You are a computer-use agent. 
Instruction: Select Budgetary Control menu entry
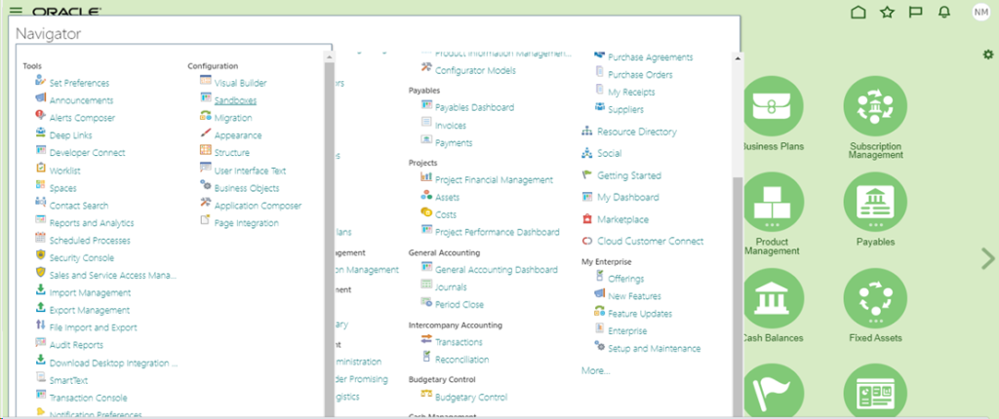click(x=471, y=397)
